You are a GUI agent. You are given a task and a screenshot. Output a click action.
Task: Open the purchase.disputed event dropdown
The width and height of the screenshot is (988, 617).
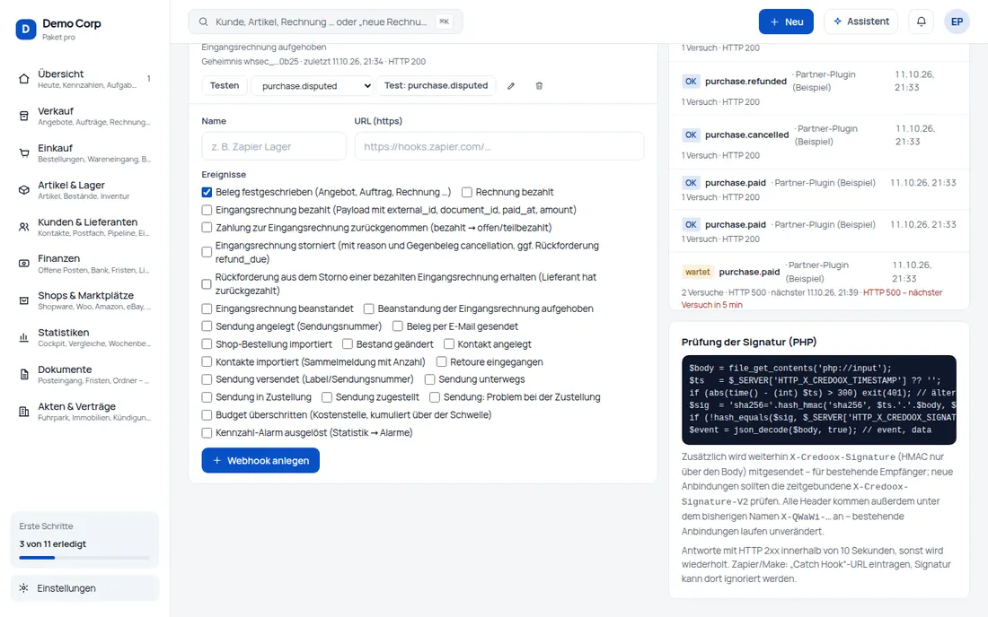click(x=313, y=86)
